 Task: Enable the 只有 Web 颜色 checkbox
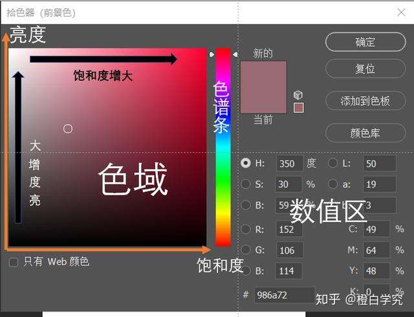tap(13, 262)
